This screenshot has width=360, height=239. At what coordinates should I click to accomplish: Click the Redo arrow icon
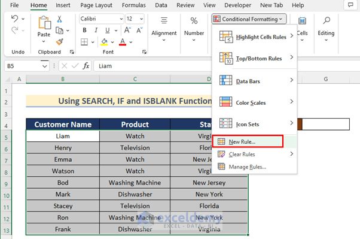15,30
